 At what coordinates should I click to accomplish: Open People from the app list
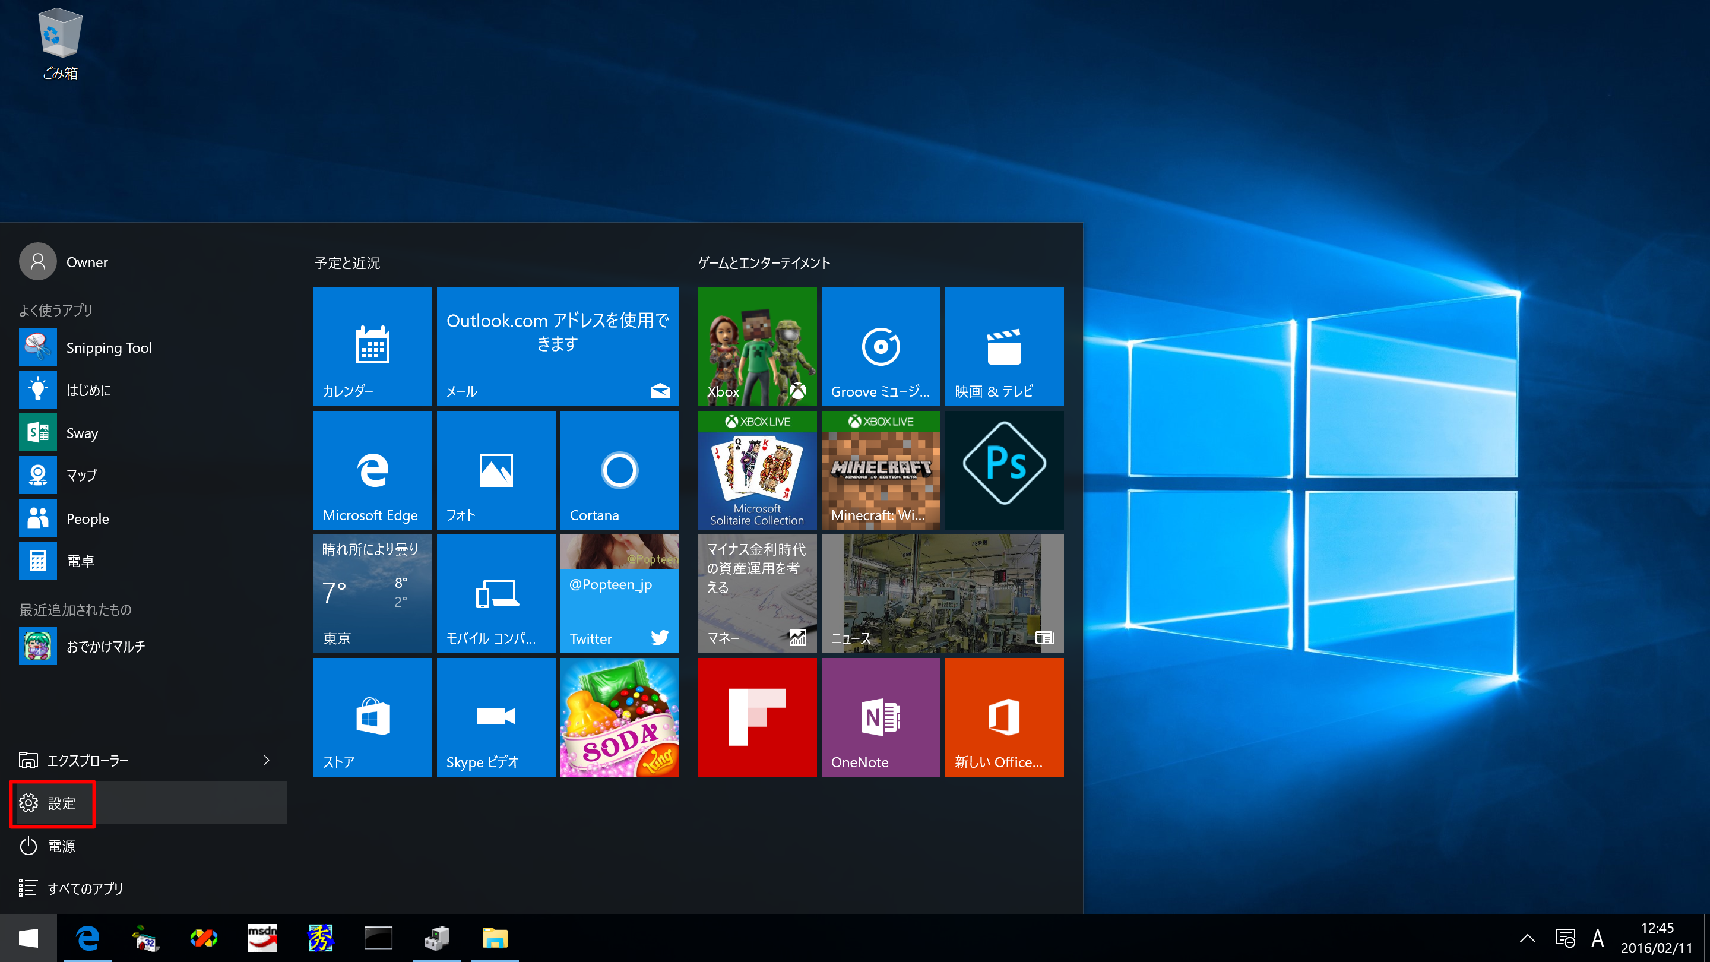[153, 518]
